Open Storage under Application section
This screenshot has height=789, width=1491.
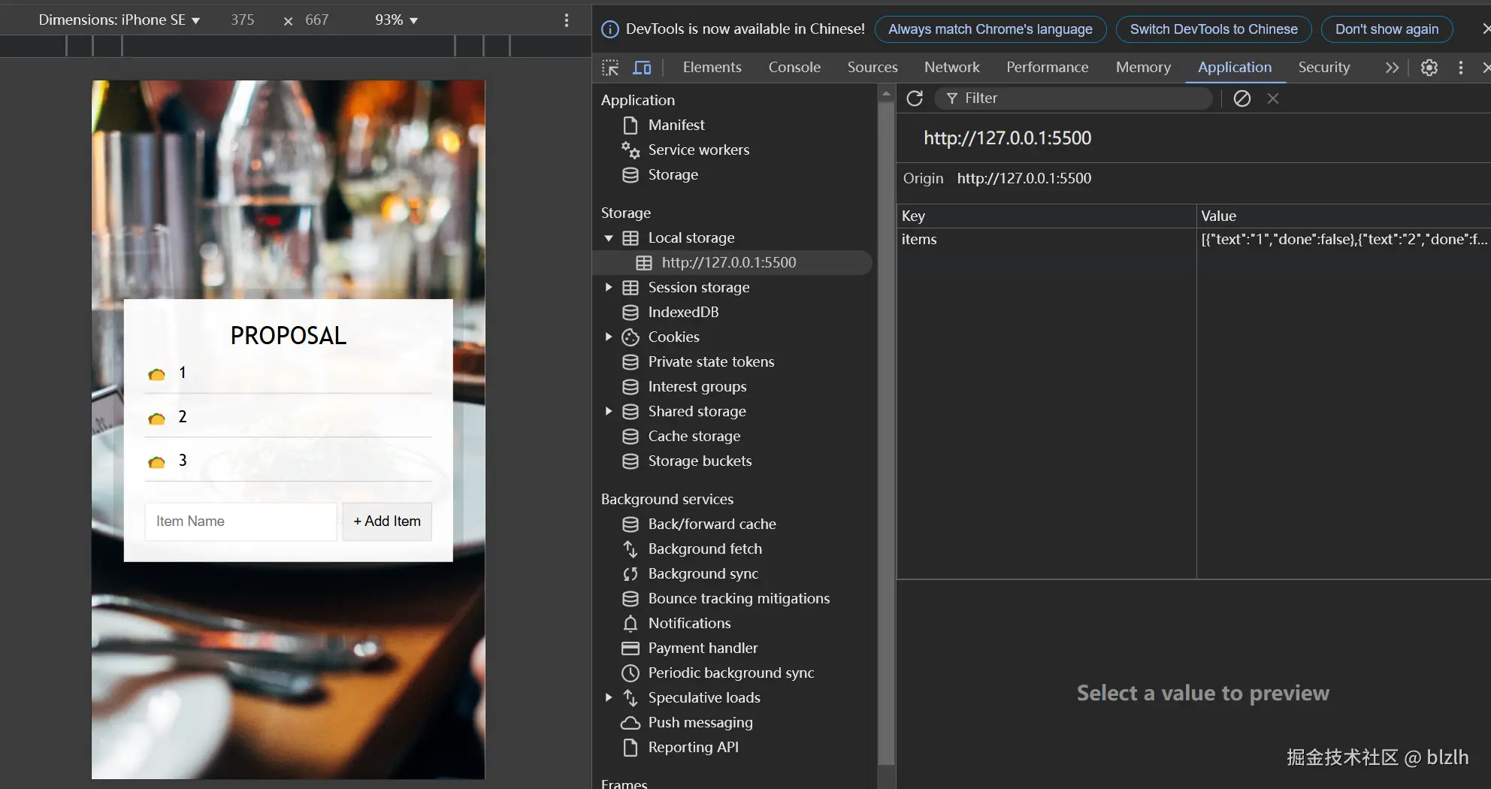(673, 175)
